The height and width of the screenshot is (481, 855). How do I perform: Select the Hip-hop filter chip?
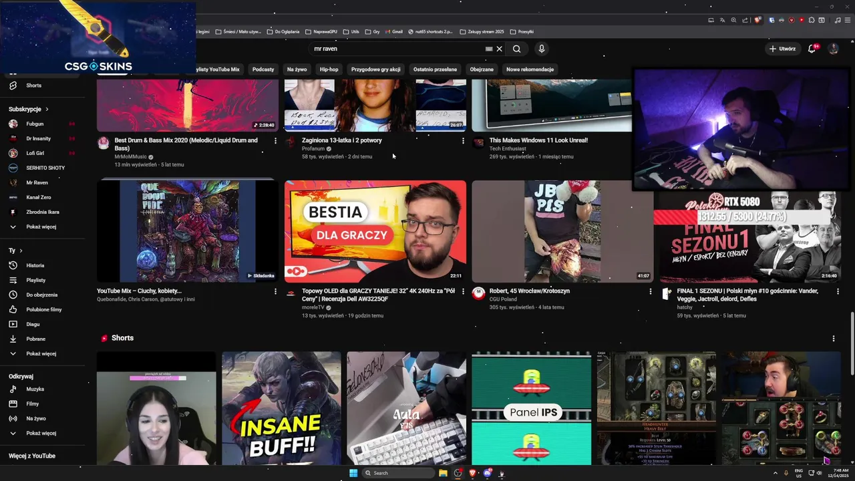click(x=329, y=69)
